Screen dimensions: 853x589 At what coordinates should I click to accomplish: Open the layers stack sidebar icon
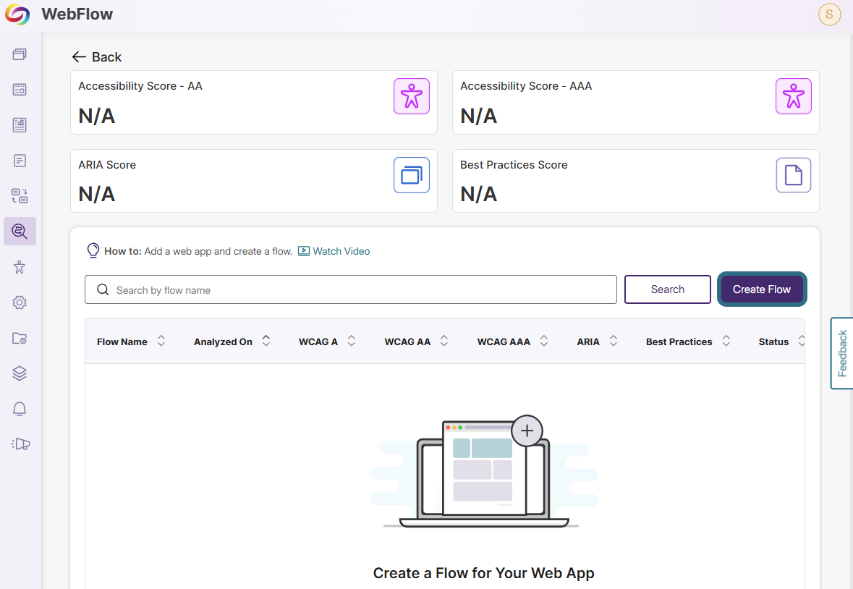pos(20,373)
